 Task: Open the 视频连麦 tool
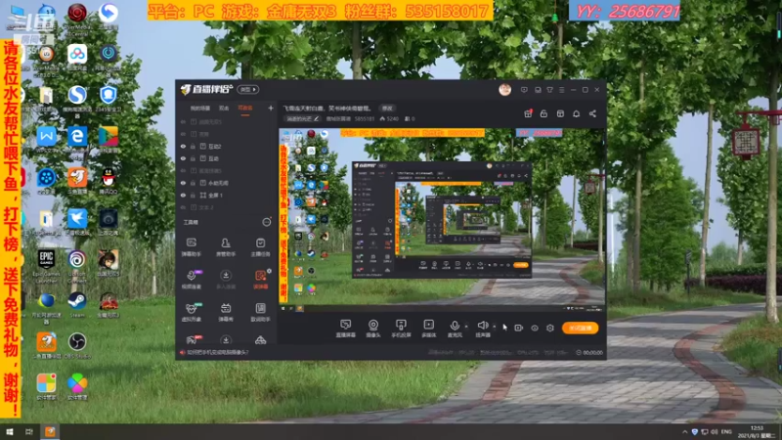click(191, 280)
